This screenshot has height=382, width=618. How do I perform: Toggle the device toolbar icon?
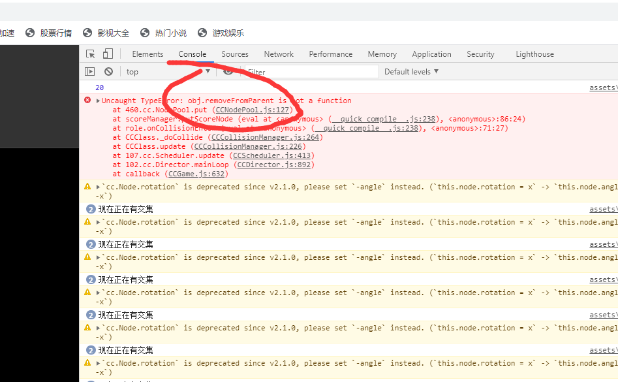(x=108, y=54)
